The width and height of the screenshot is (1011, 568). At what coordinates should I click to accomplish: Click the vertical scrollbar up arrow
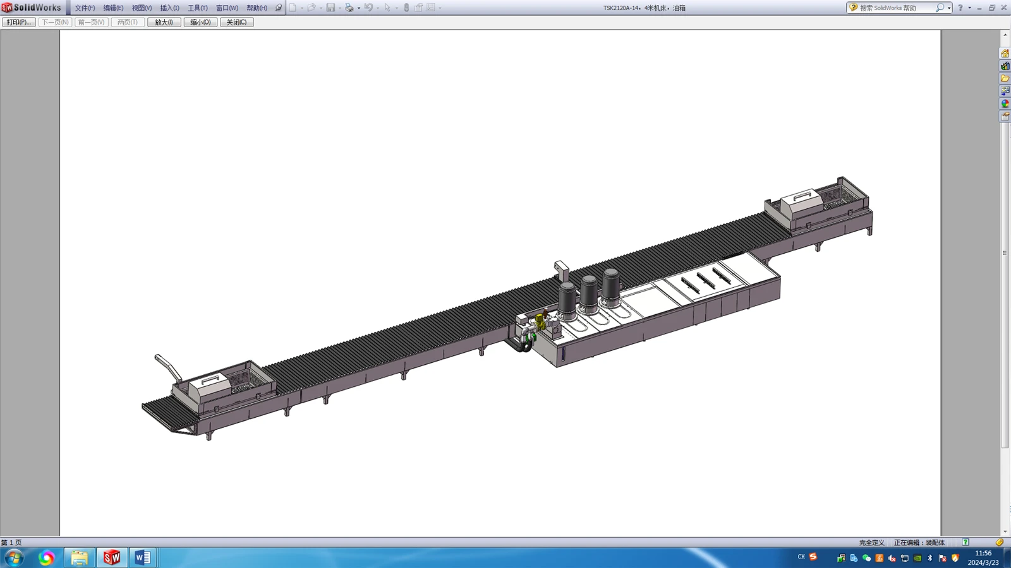pyautogui.click(x=1005, y=34)
